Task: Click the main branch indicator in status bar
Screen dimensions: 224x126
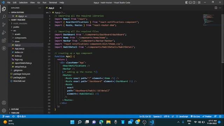Action: click(6, 117)
